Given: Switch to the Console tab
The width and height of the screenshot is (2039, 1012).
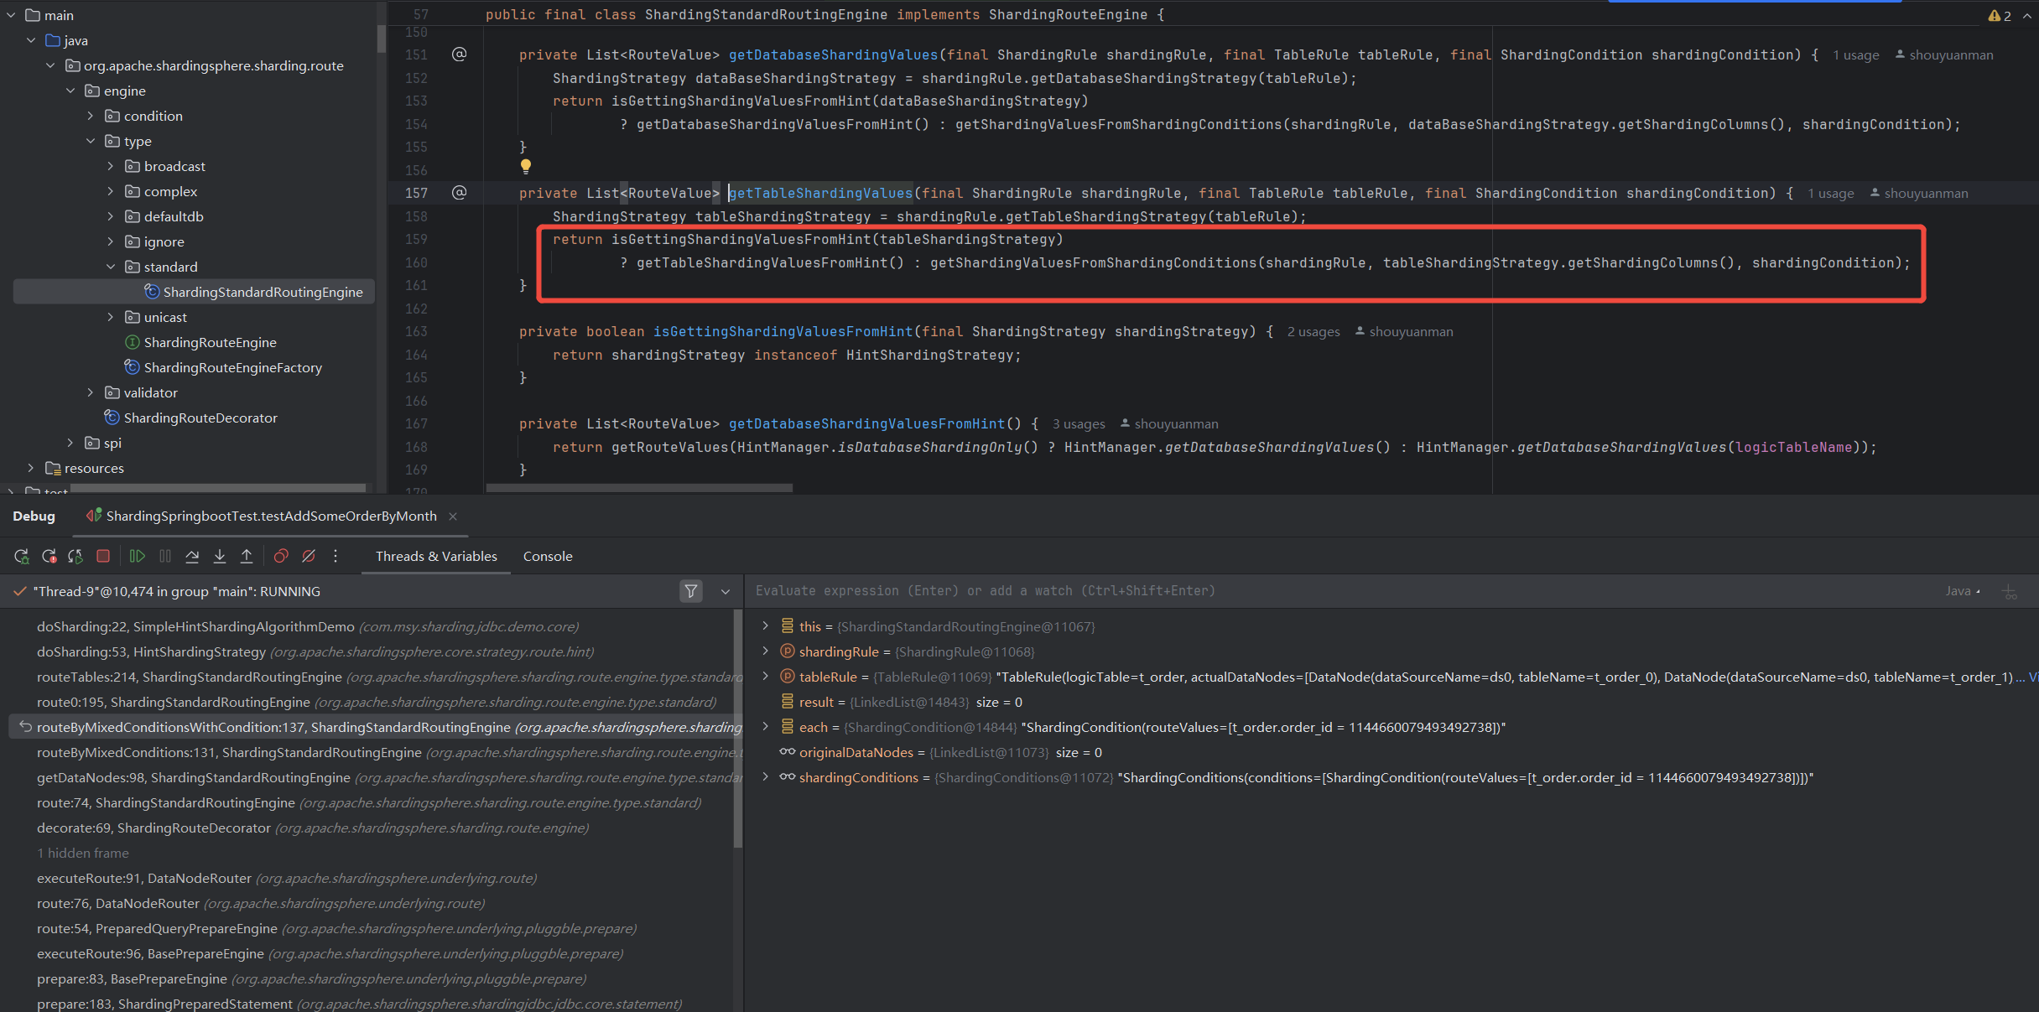Looking at the screenshot, I should click(548, 556).
